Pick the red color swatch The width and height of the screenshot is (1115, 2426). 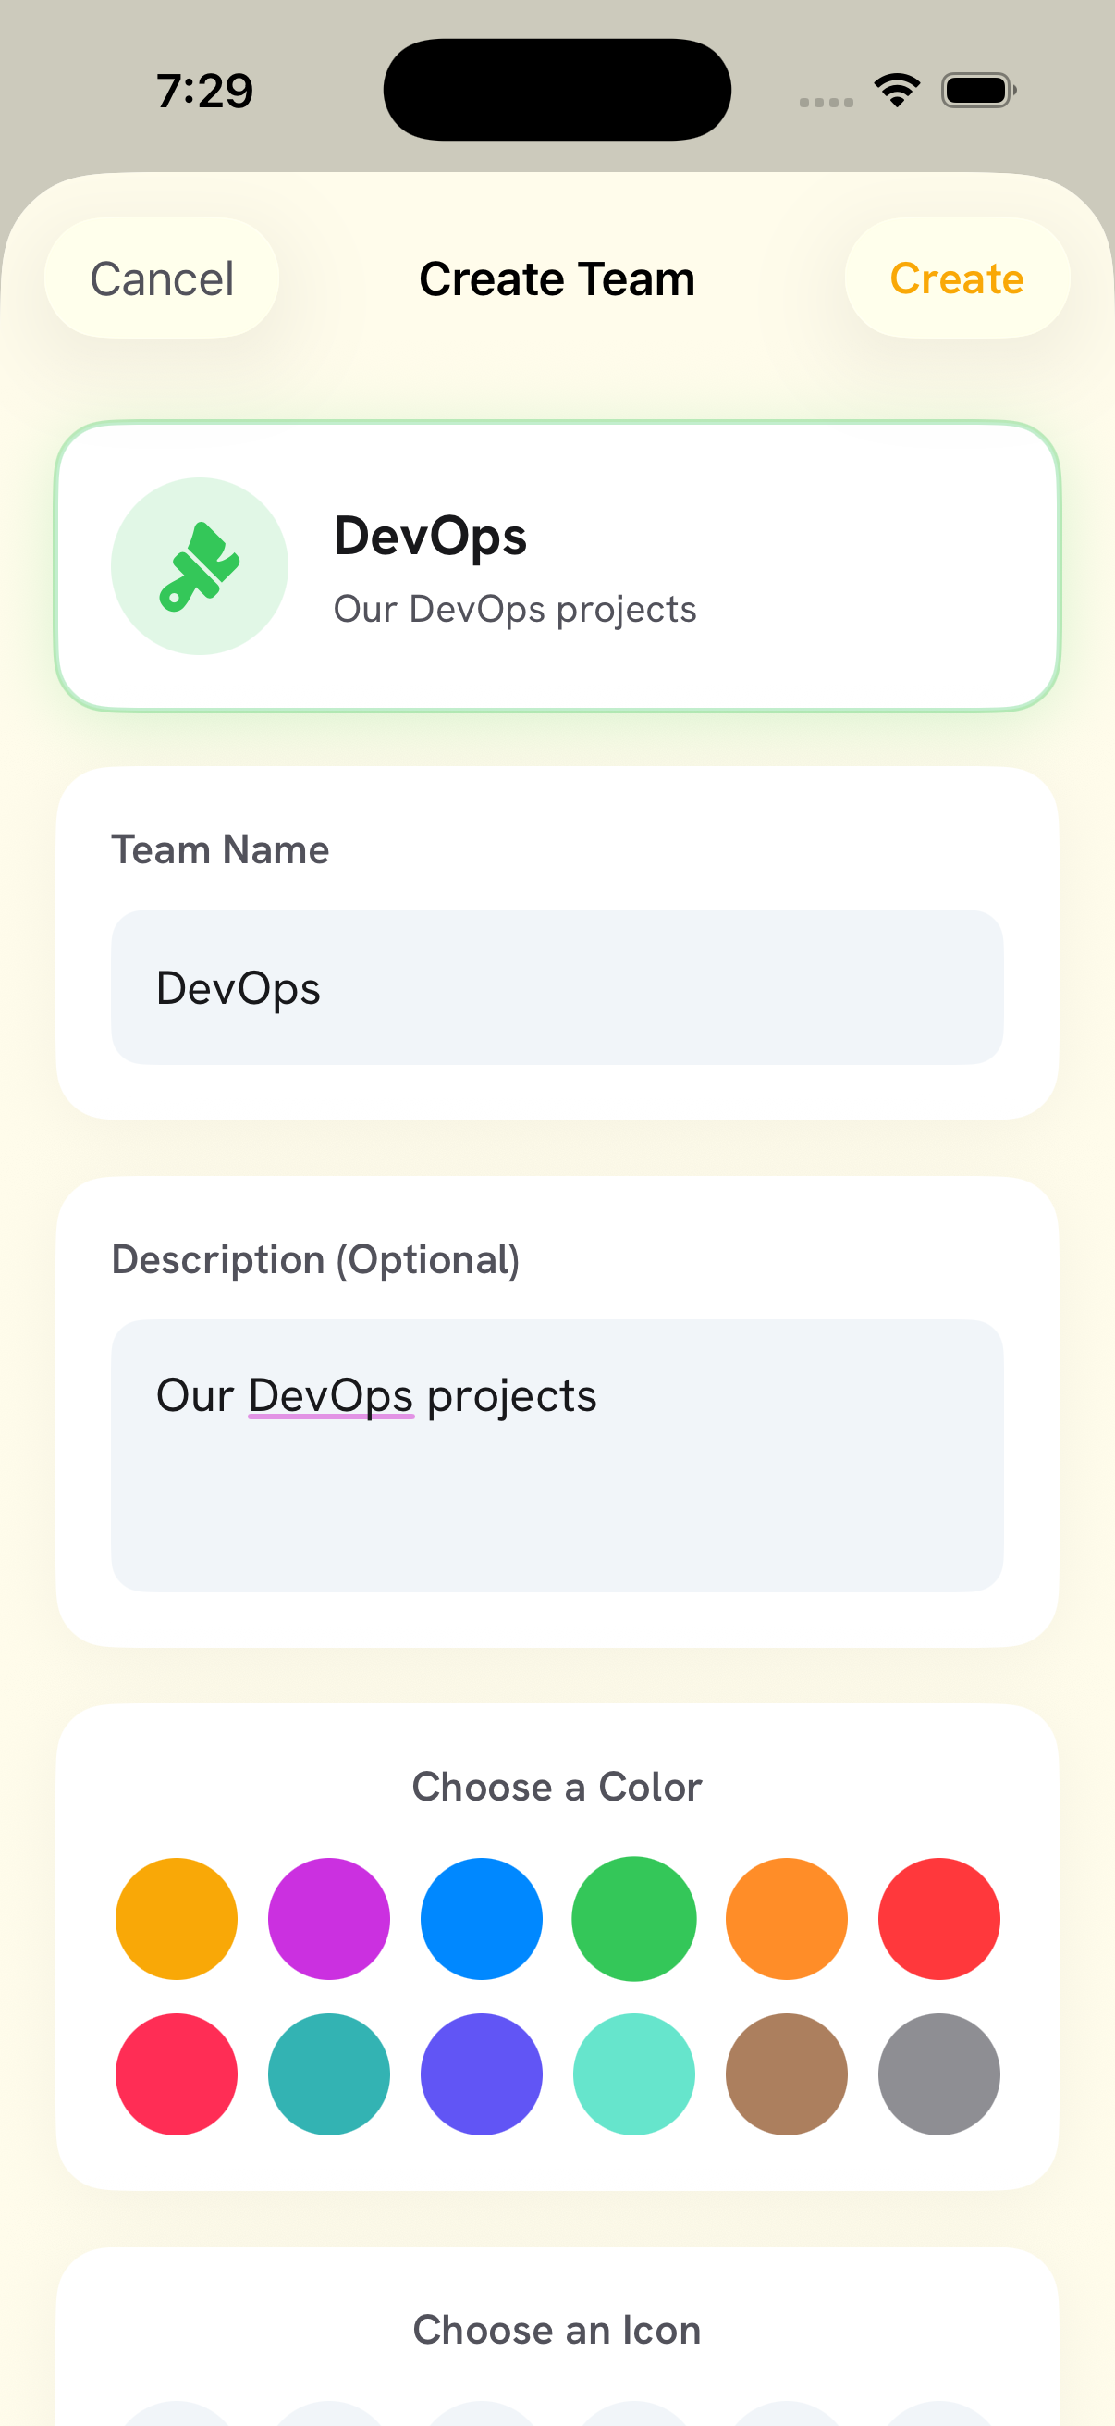(x=939, y=1918)
